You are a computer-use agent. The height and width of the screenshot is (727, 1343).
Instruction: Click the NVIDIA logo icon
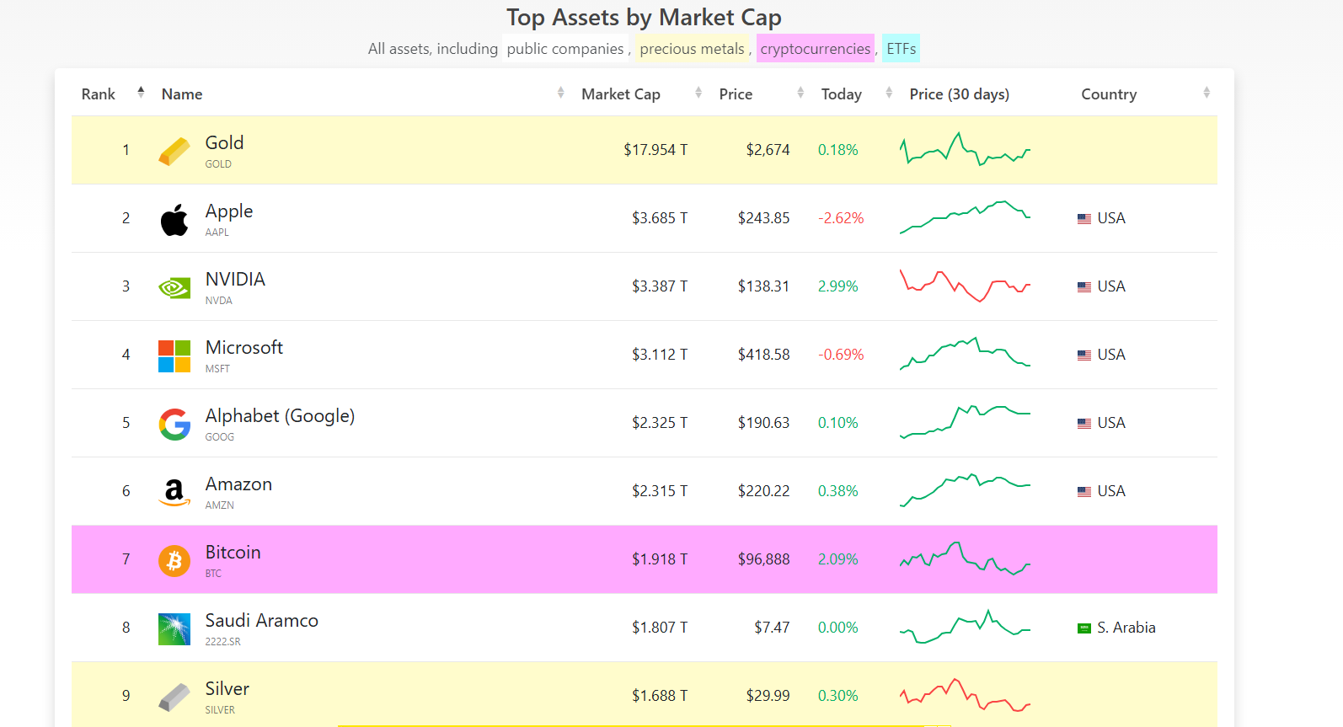tap(174, 288)
